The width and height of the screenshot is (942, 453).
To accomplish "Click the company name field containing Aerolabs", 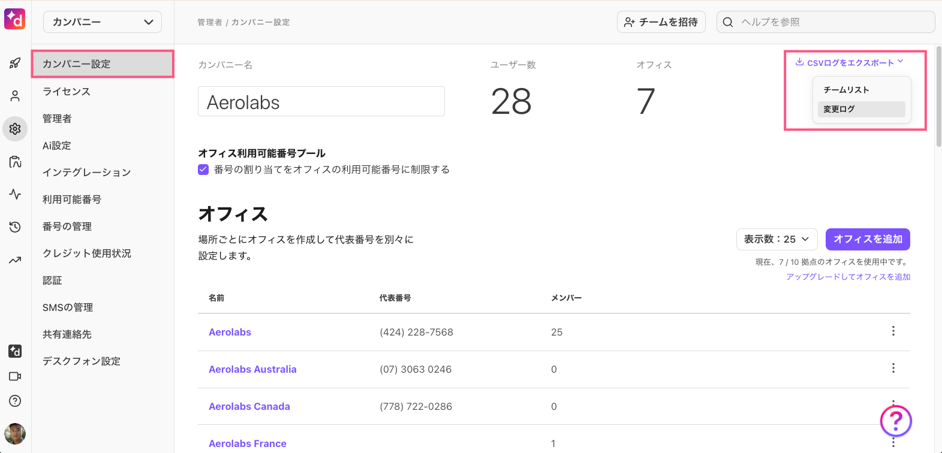I will [x=321, y=101].
